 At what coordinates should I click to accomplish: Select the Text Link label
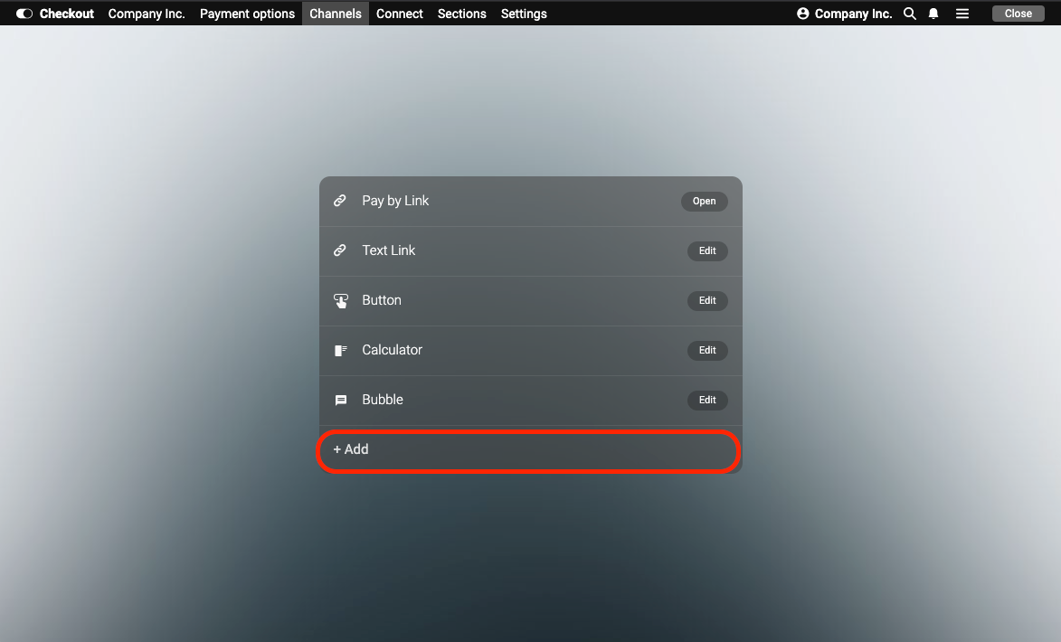click(388, 250)
